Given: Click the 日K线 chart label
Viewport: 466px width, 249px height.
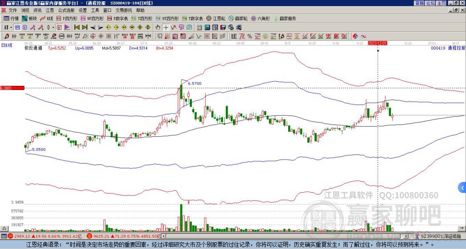Looking at the screenshot, I should [x=7, y=45].
